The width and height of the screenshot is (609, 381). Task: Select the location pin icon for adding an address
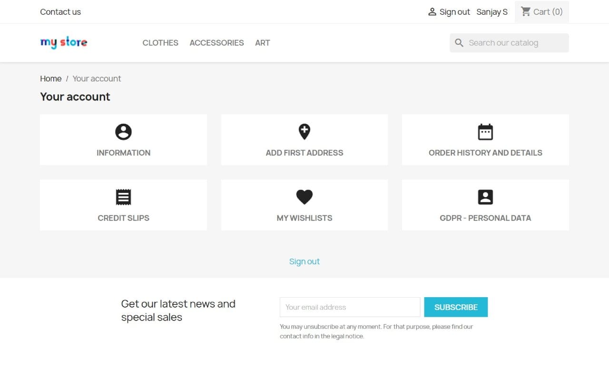[304, 132]
